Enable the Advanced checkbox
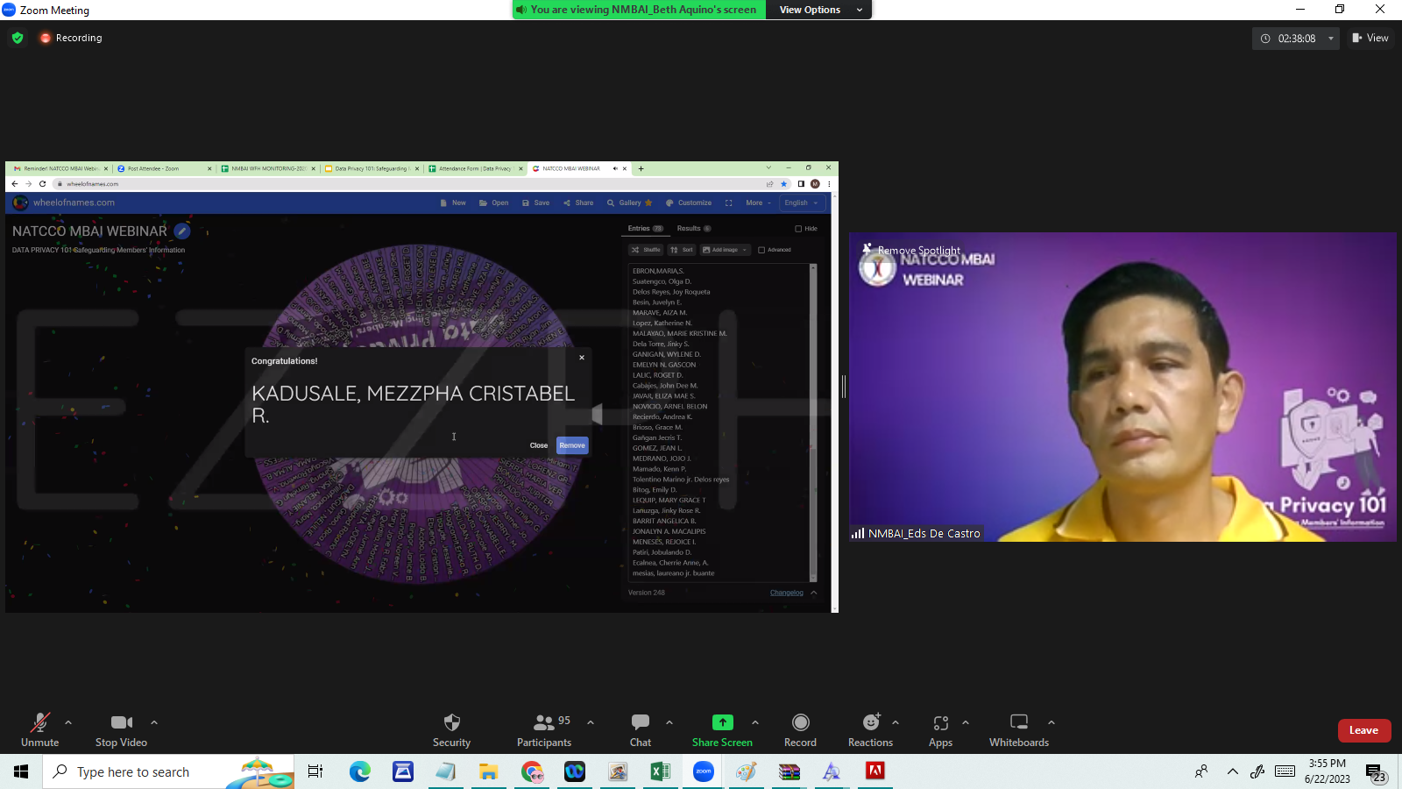 click(x=761, y=250)
